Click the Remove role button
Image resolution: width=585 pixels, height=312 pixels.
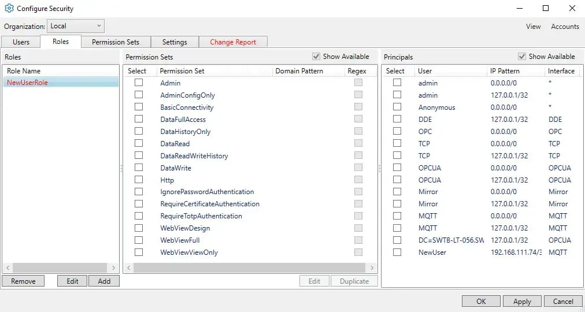[x=23, y=281]
